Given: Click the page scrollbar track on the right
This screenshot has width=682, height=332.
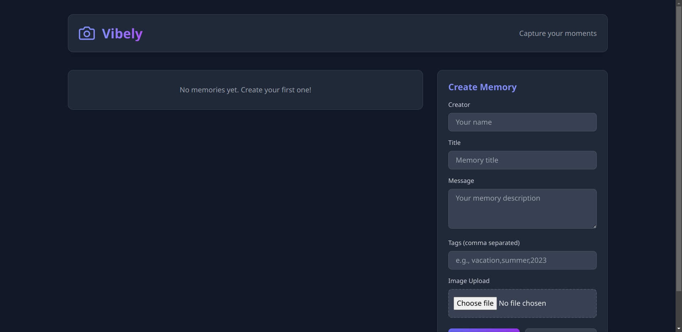Looking at the screenshot, I should click(678, 178).
